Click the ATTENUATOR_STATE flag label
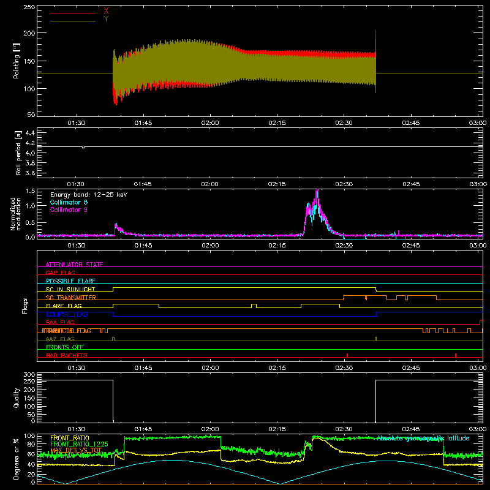 click(74, 265)
